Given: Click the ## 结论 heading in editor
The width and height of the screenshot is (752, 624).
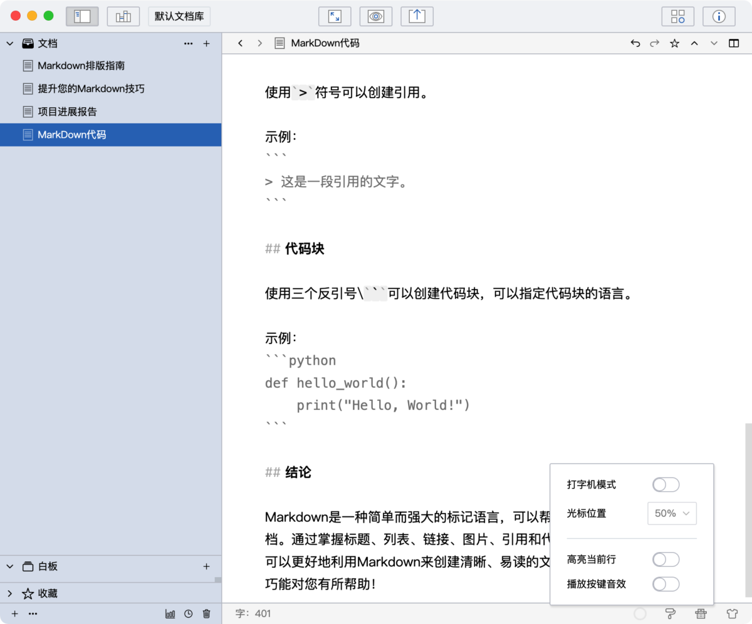Looking at the screenshot, I should click(288, 472).
